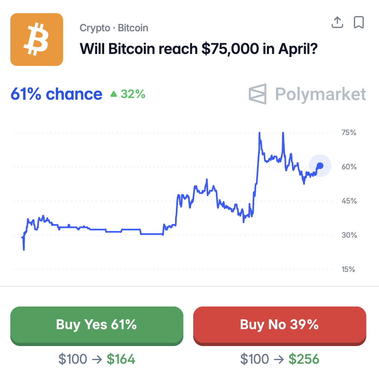The height and width of the screenshot is (379, 379).
Task: Click the green 32% change value
Action: point(133,94)
